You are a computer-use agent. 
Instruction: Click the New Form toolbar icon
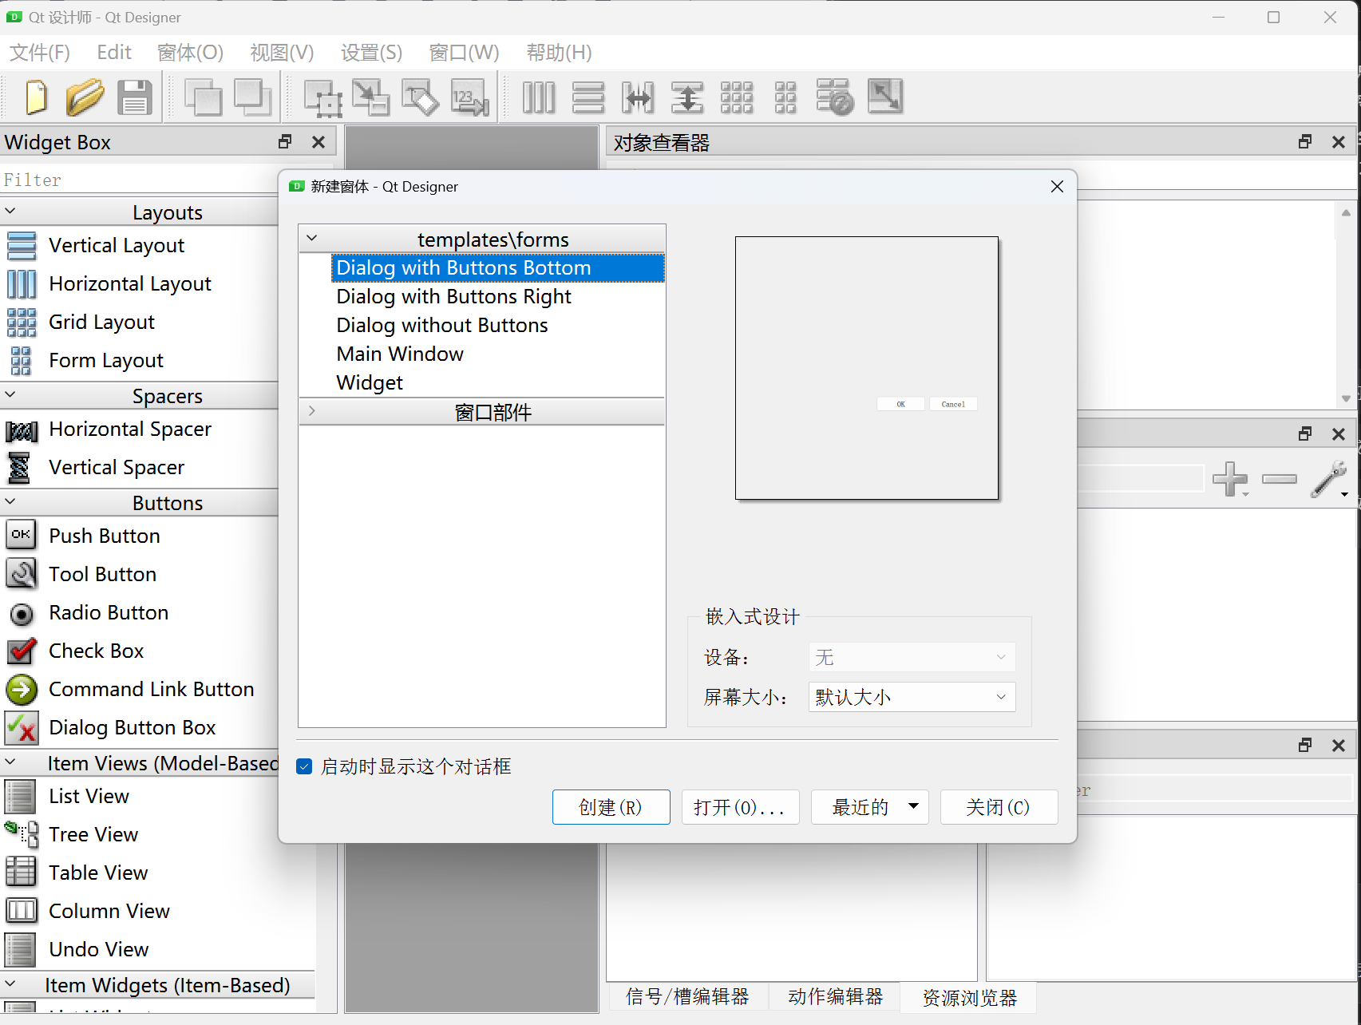tap(36, 97)
